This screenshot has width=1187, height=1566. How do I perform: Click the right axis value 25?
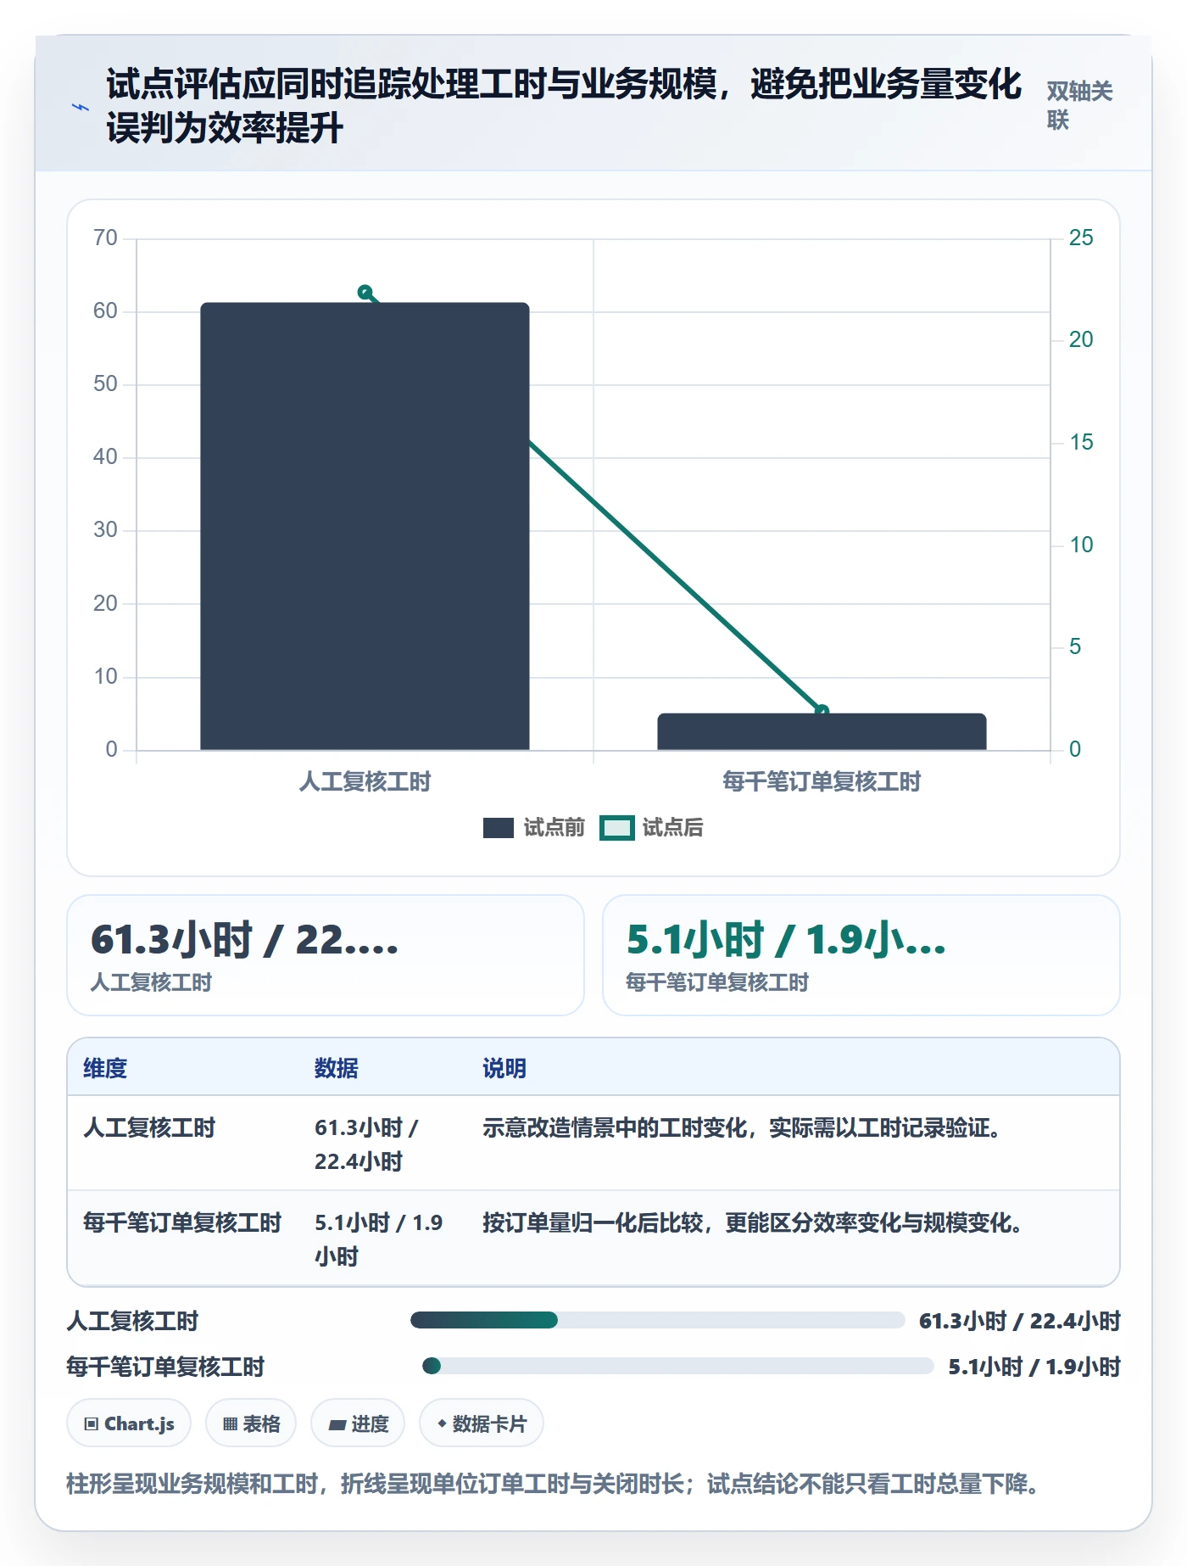1081,238
